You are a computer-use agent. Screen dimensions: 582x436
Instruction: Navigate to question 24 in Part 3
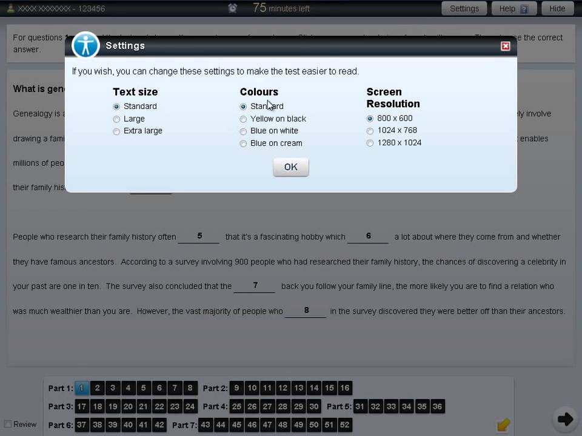point(190,407)
